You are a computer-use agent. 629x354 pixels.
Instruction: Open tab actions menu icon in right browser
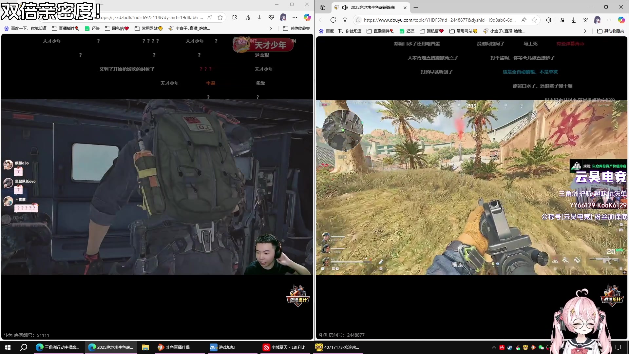click(x=323, y=7)
